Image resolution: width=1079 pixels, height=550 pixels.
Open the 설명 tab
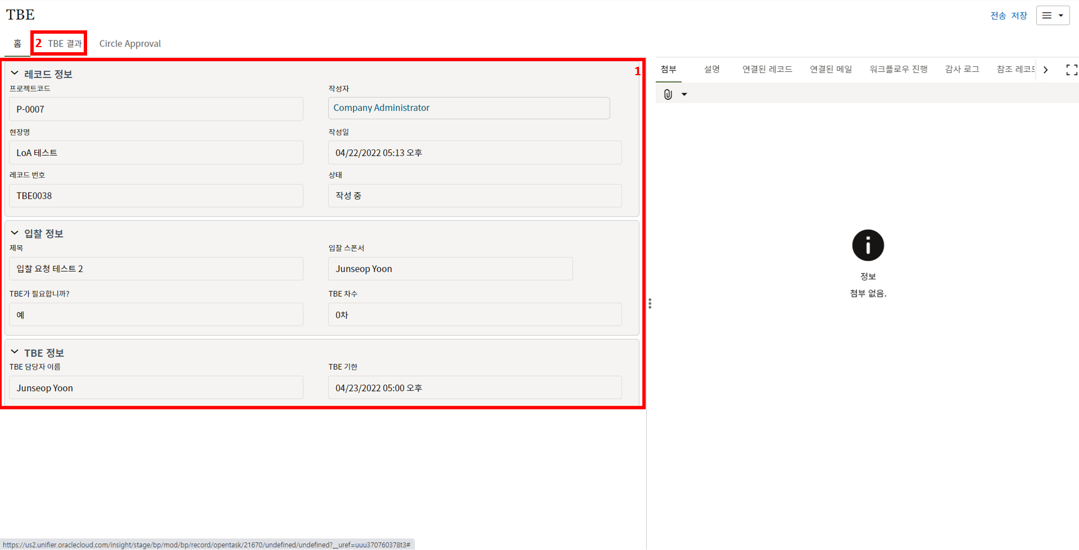point(711,69)
